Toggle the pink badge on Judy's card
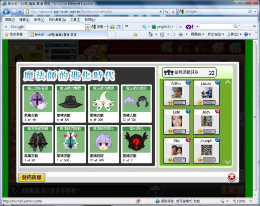This screenshot has height=206, width=260. coord(217,111)
